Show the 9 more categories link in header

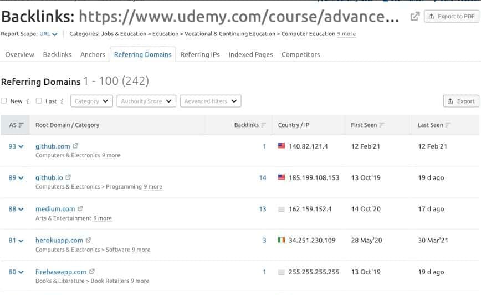coord(346,34)
